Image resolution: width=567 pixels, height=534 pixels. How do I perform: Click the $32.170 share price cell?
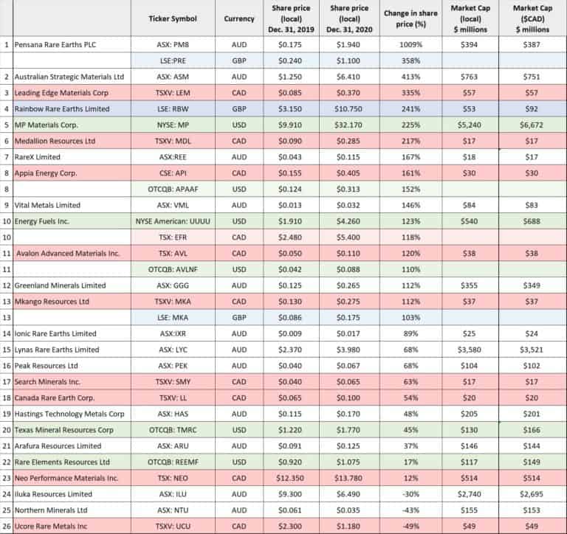point(349,125)
